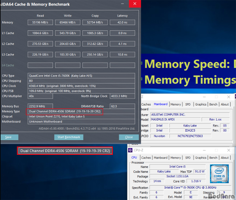Open Bench tab in lower CPU-Z window
Screen dimensions: 236x200
tap(213, 158)
